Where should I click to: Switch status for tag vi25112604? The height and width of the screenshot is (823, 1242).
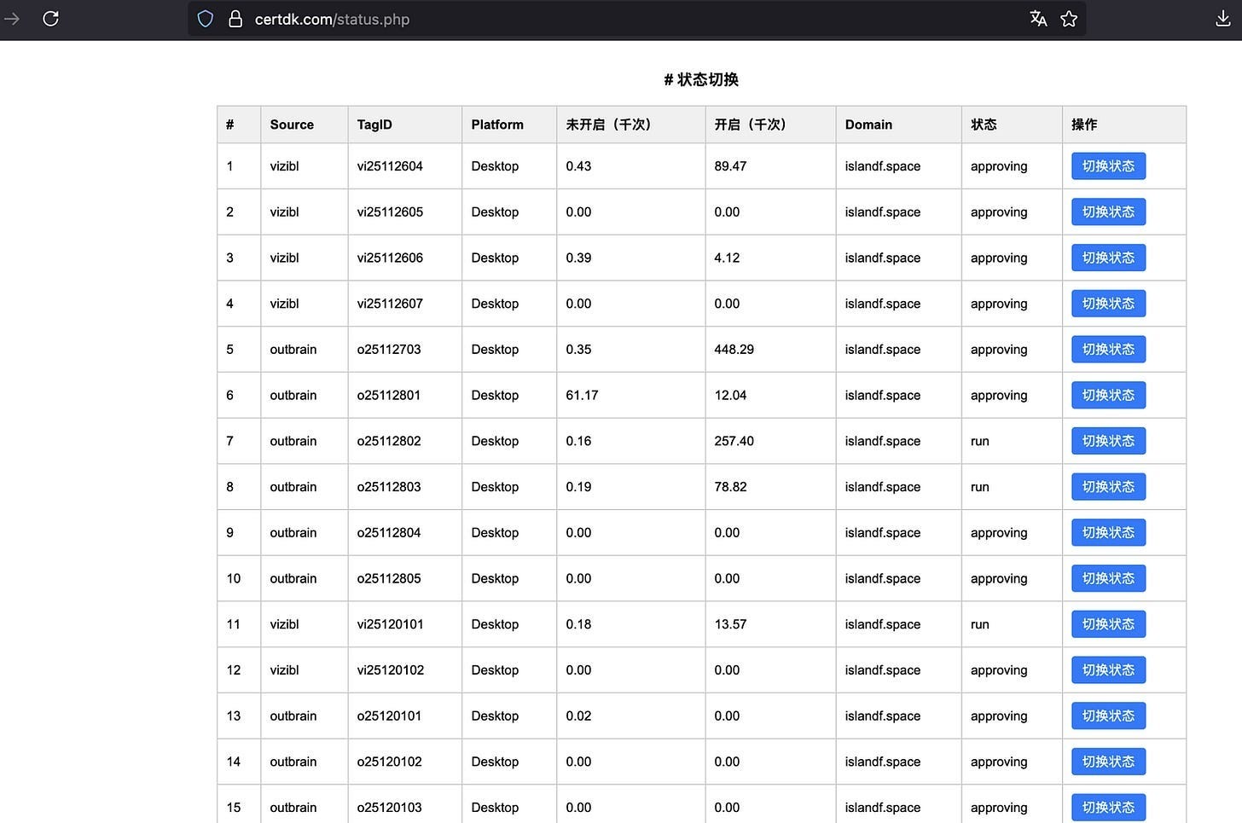pyautogui.click(x=1108, y=166)
